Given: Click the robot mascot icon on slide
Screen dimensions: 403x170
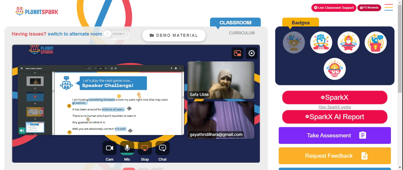Looking at the screenshot, I should pyautogui.click(x=66, y=83).
